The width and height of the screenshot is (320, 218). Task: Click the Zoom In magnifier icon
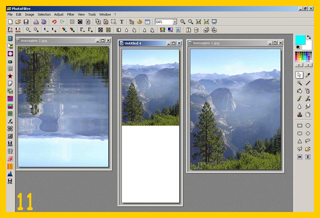click(183, 22)
